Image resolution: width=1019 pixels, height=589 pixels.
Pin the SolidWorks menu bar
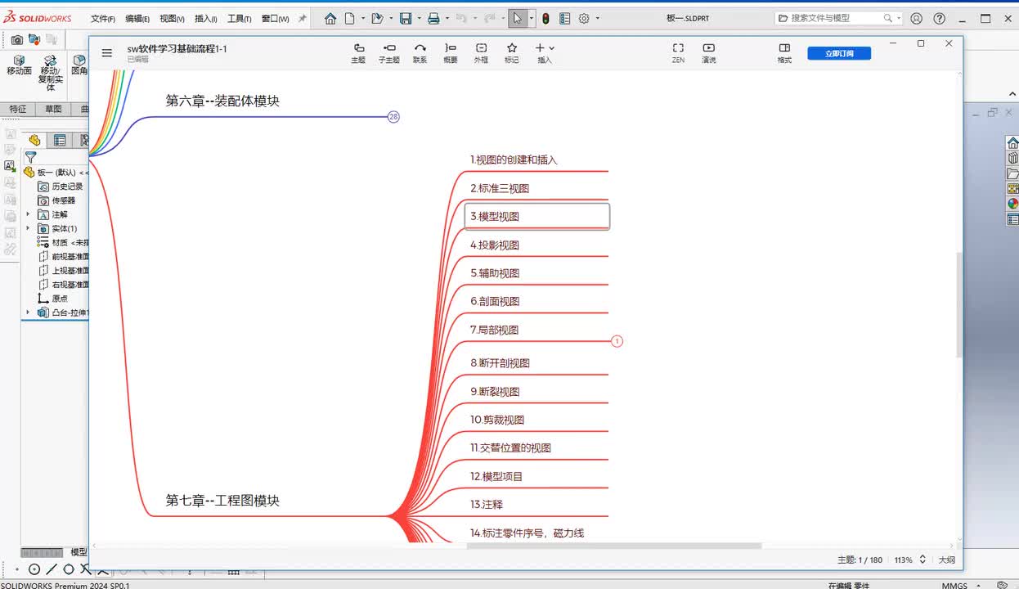click(x=303, y=18)
